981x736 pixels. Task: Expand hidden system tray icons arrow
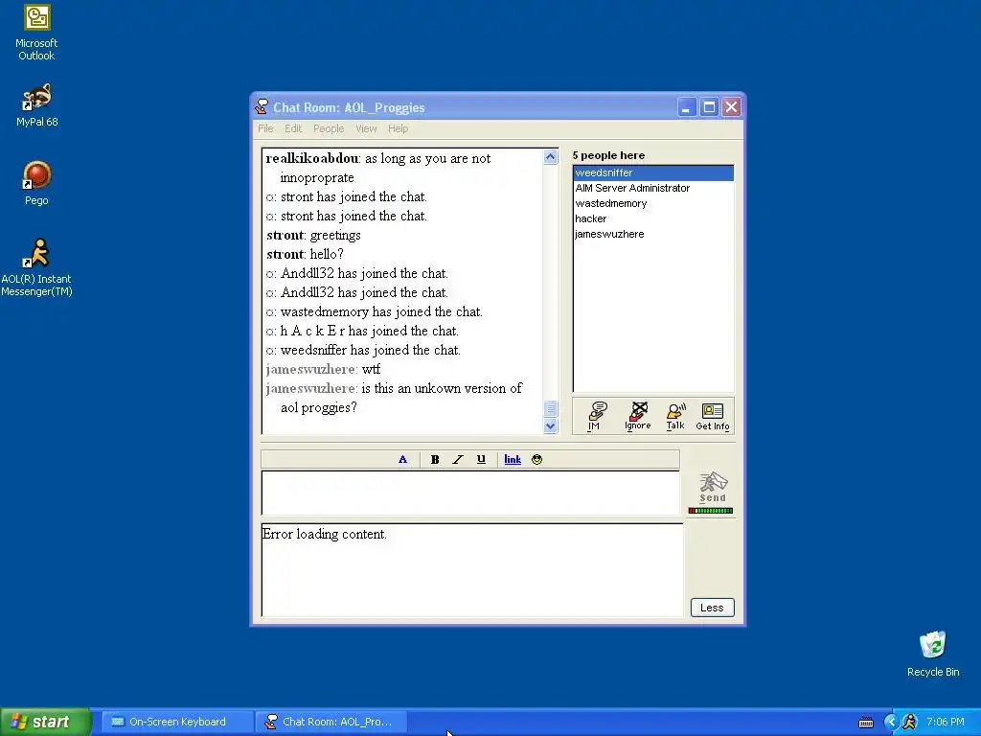pos(891,723)
